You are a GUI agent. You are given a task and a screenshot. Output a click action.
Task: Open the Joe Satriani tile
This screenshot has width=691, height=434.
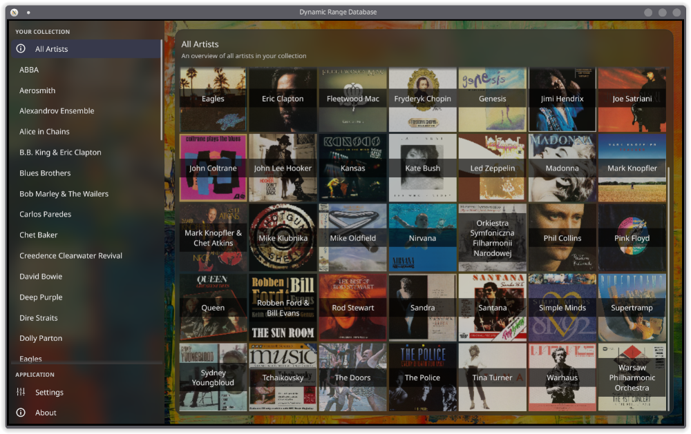632,99
